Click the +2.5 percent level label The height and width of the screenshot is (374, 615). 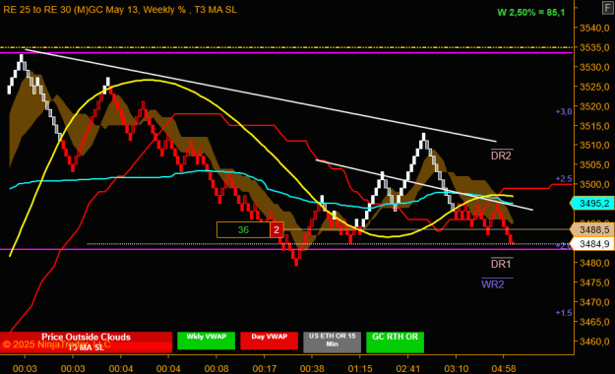[x=564, y=179]
